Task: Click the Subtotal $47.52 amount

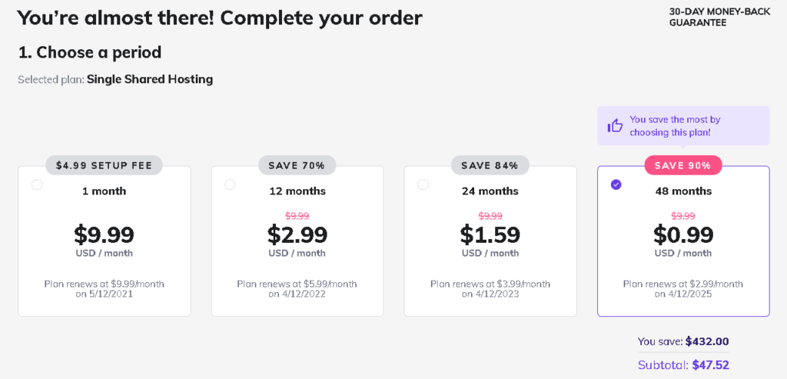Action: pyautogui.click(x=710, y=365)
